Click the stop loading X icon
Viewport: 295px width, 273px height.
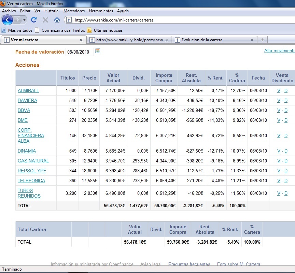pos(45,20)
